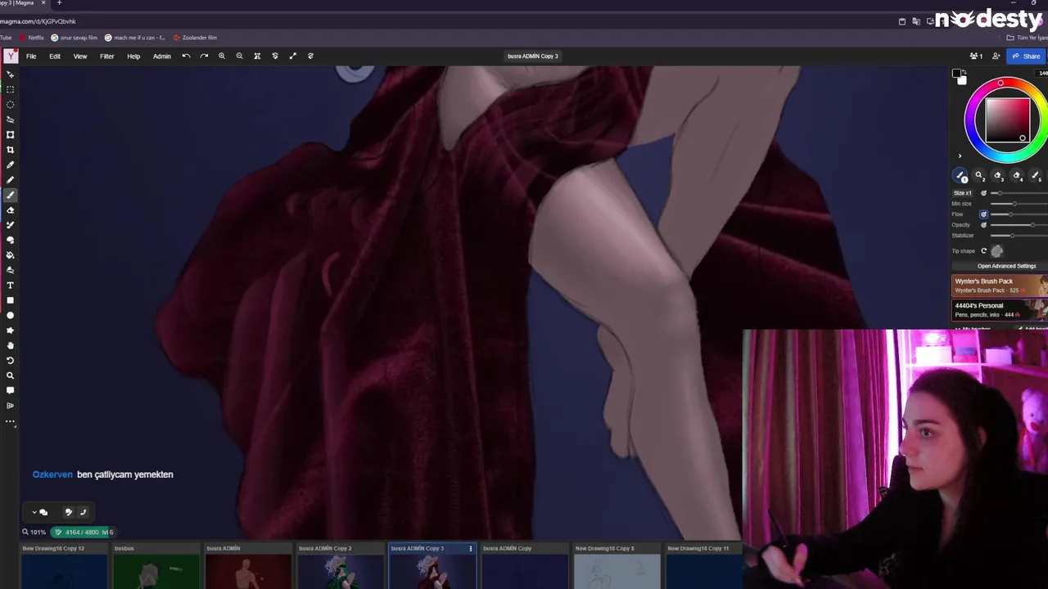Open more tools via three dots
The width and height of the screenshot is (1048, 589).
(x=10, y=421)
